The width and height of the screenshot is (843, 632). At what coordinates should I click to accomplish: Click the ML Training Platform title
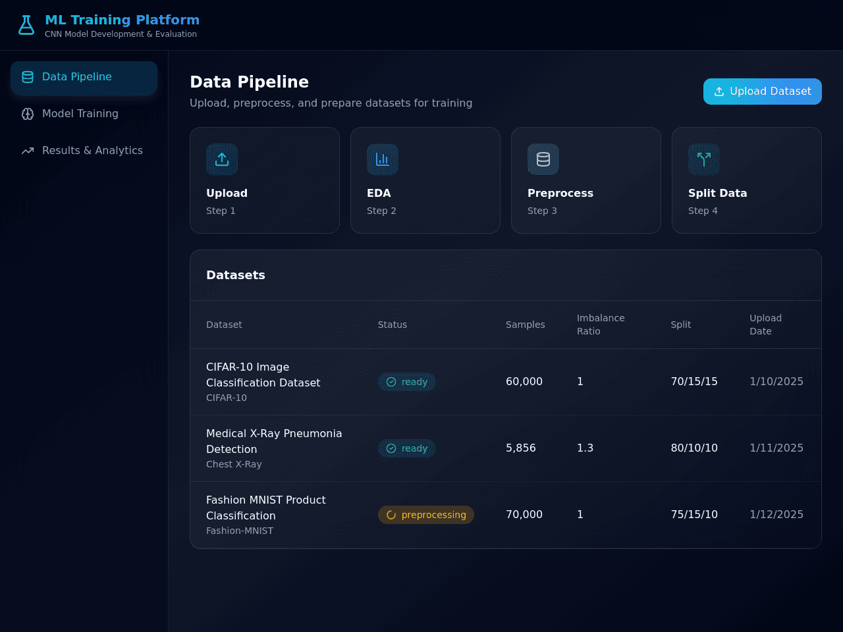122,20
